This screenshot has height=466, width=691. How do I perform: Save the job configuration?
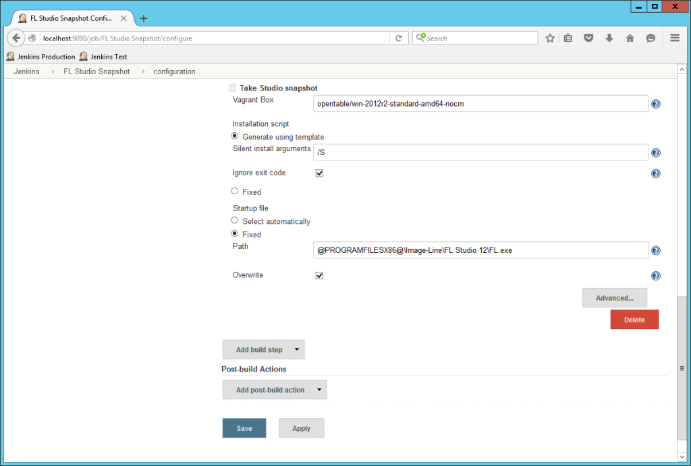[244, 428]
